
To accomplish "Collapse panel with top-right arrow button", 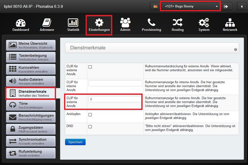I will coord(241,7).
